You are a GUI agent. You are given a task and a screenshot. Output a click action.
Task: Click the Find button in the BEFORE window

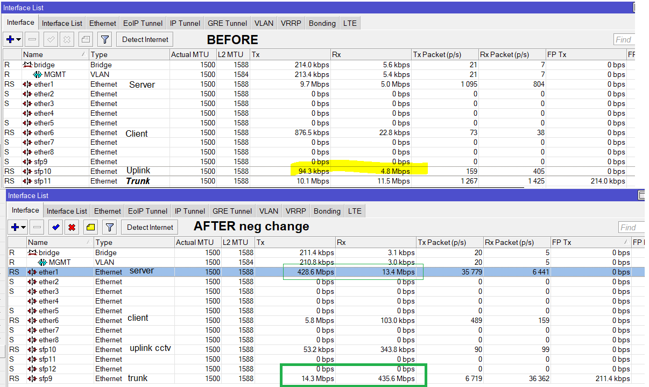click(623, 39)
